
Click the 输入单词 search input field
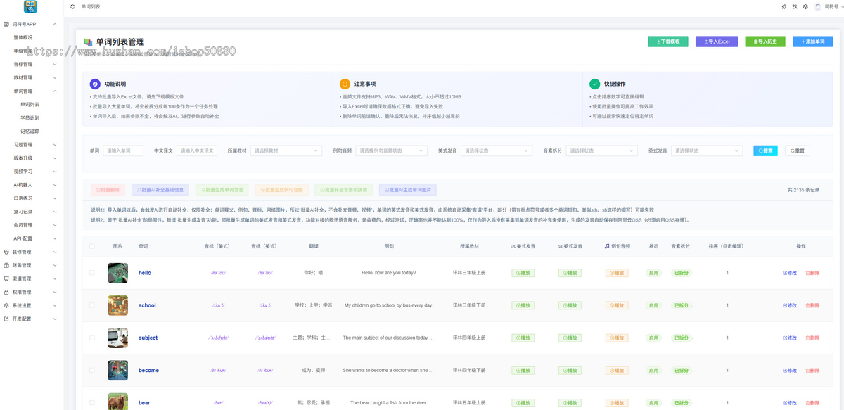point(123,150)
